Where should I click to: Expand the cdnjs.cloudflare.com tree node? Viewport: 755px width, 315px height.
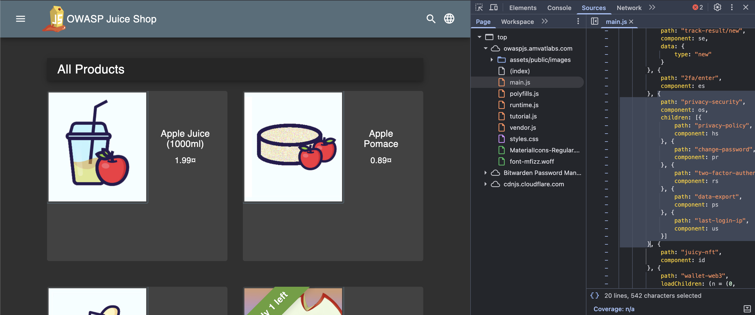click(x=485, y=184)
